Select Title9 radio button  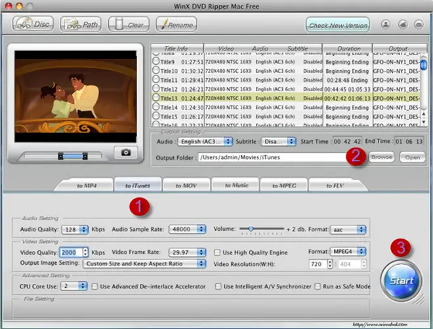click(156, 61)
